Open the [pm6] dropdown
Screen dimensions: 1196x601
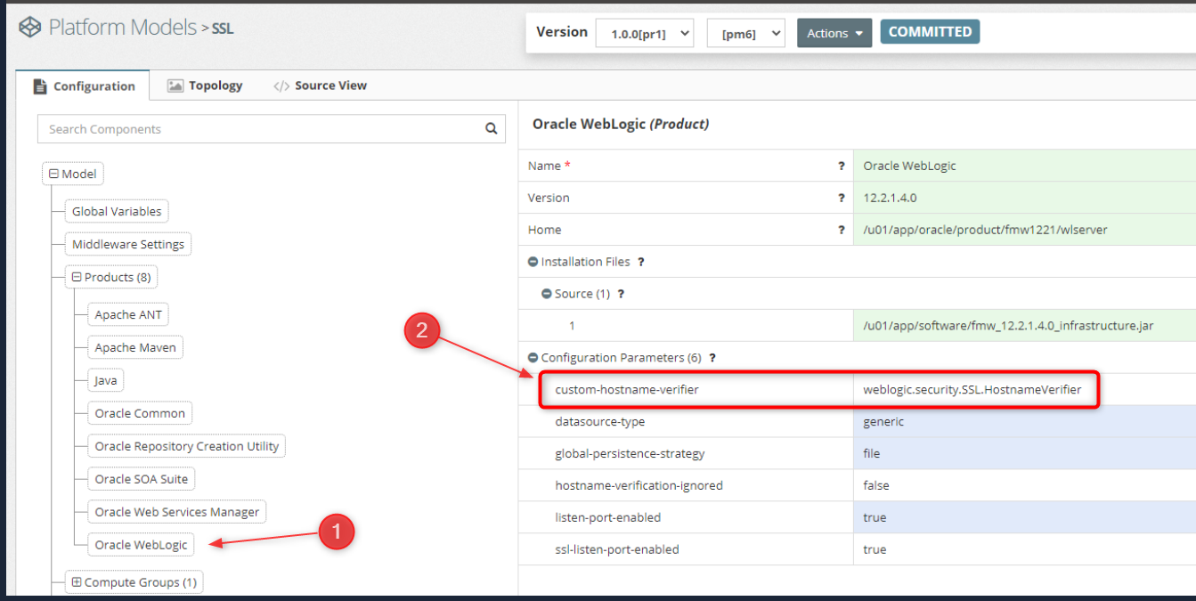(x=746, y=34)
